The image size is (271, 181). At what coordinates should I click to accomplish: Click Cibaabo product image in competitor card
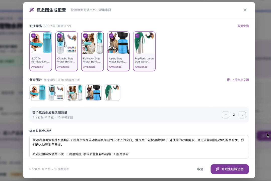pos(66,43)
